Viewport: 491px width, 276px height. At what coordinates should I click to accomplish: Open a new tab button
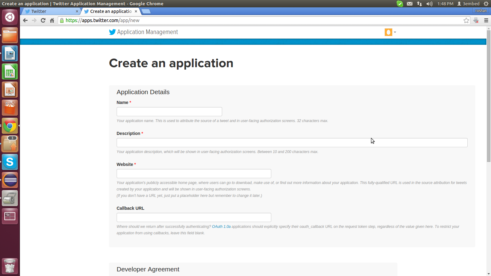coord(146,11)
